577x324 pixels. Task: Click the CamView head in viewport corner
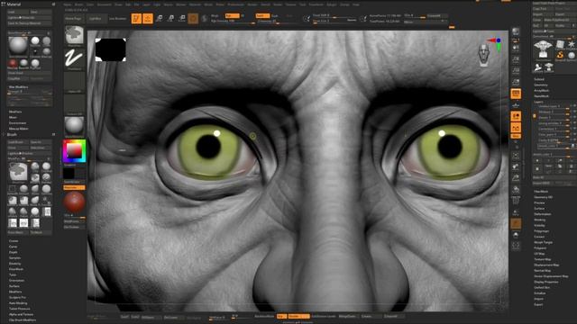click(484, 55)
